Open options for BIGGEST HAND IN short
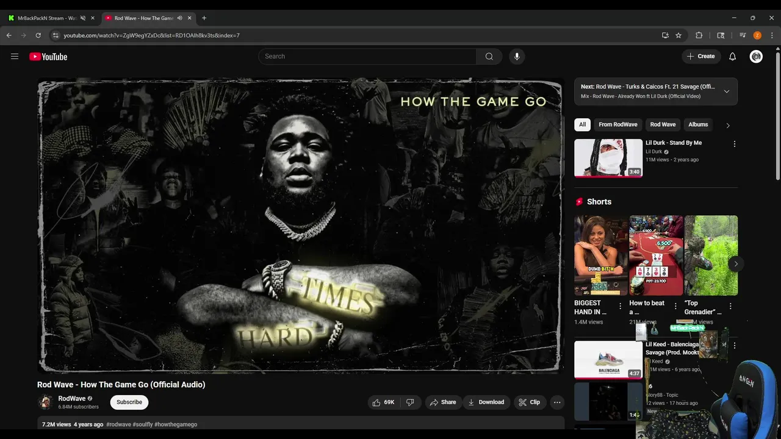781x439 pixels. tap(620, 305)
